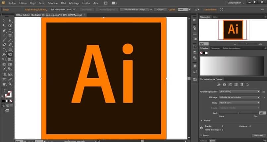Click the Auto-color preset icon in Vectorisation panel

pyautogui.click(x=219, y=85)
